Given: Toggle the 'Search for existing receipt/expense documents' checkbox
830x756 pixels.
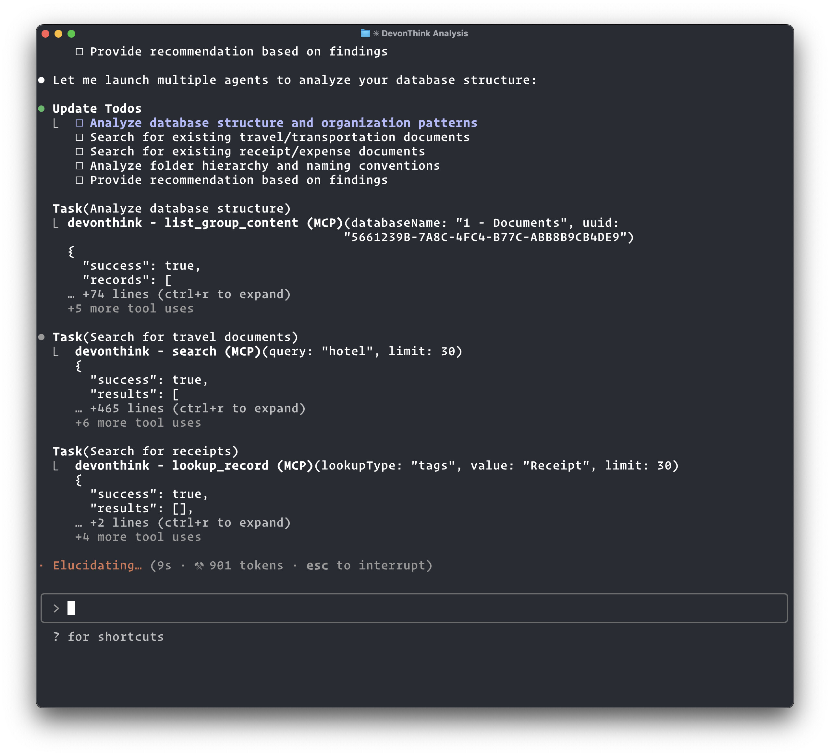Looking at the screenshot, I should pos(79,152).
